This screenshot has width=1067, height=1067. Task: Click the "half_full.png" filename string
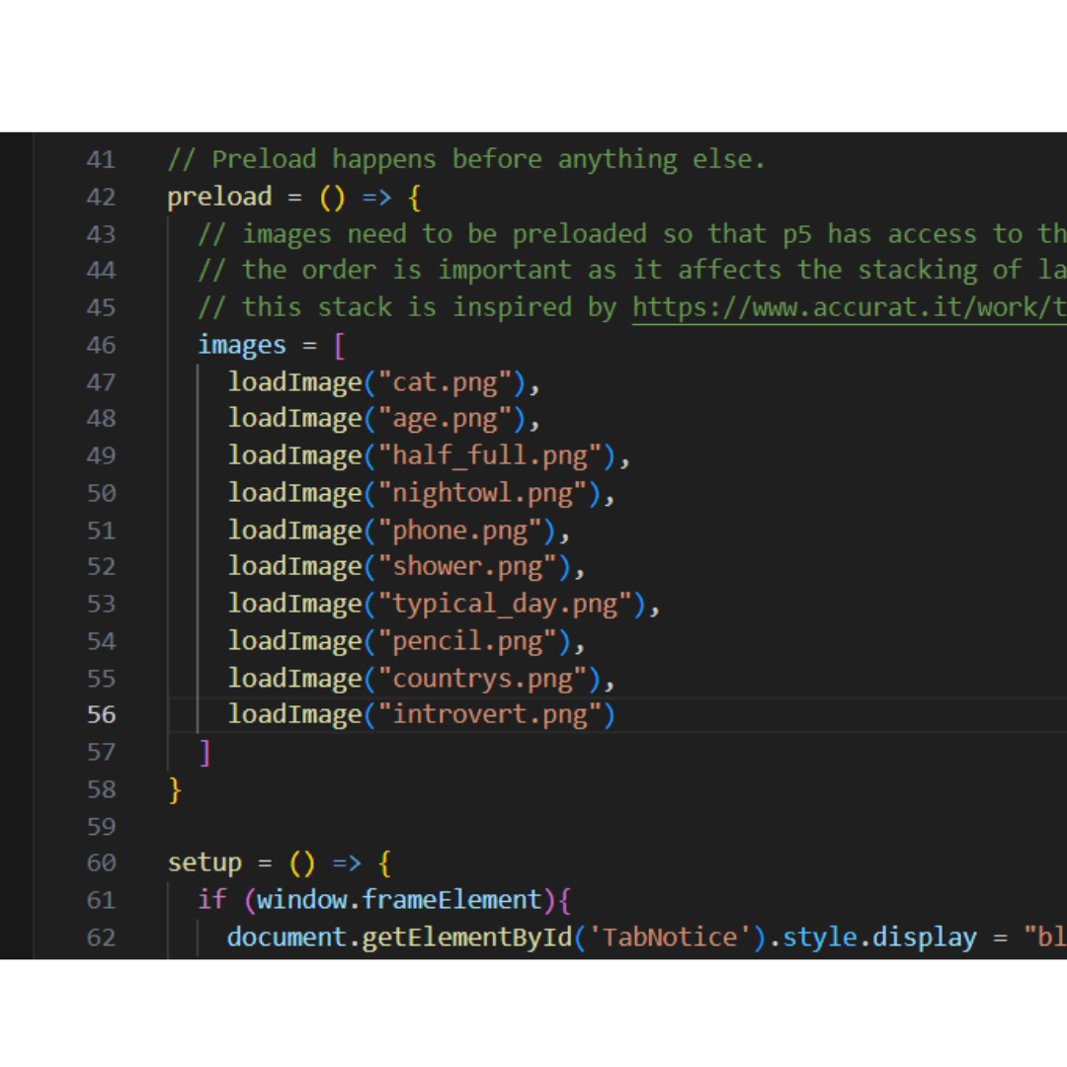[x=496, y=455]
